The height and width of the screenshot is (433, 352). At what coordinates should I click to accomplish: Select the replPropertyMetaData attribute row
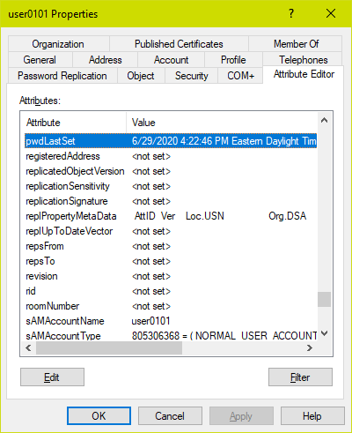[171, 216]
